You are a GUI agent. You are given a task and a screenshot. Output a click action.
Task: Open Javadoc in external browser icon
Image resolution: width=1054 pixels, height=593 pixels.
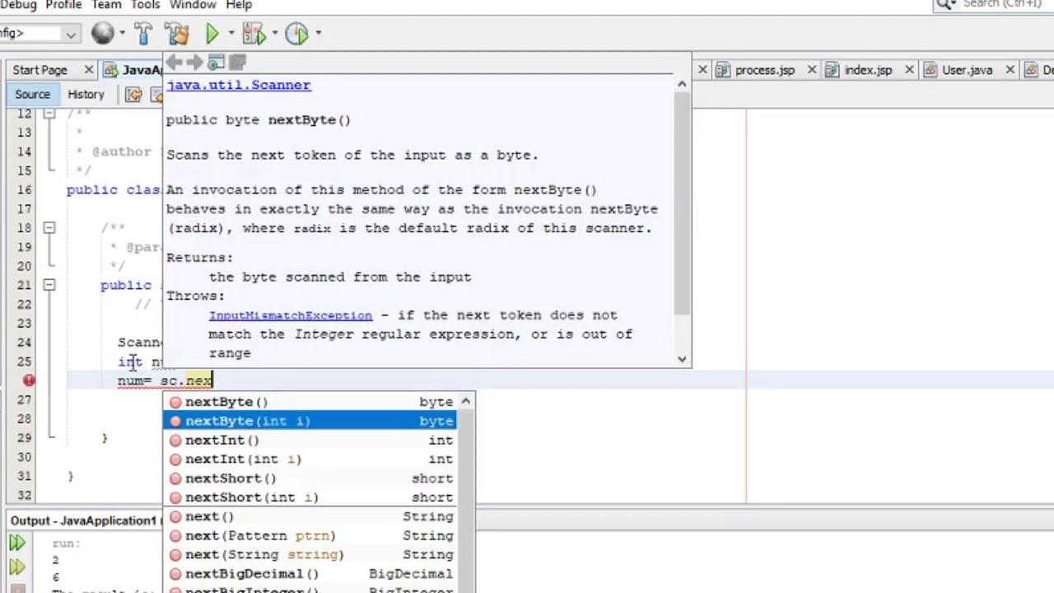coord(216,63)
